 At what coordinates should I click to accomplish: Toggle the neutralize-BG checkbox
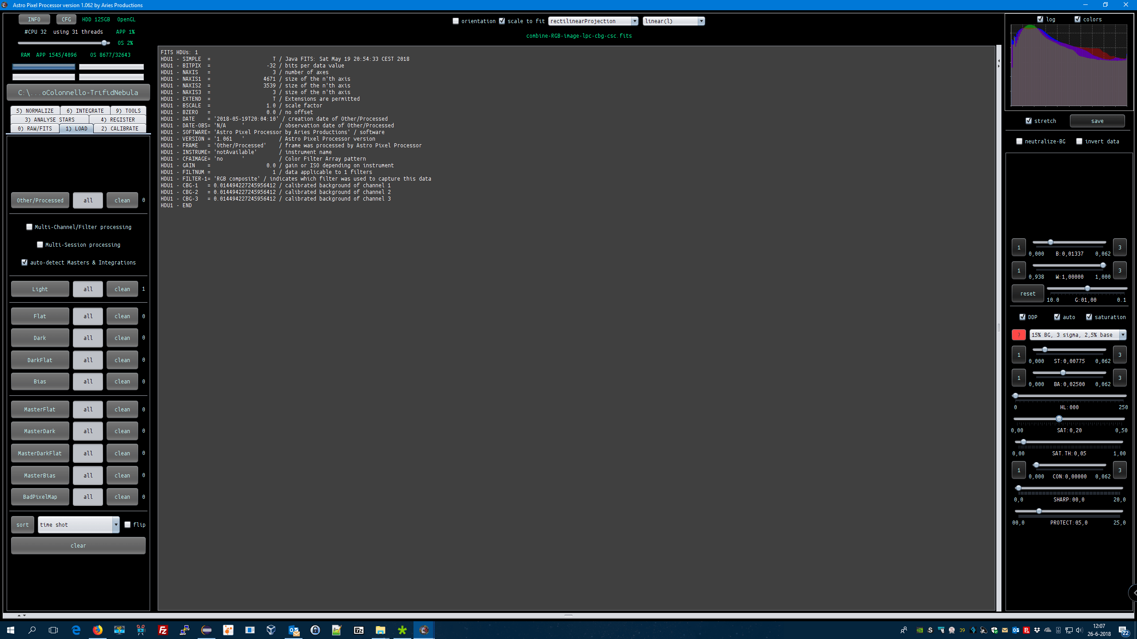pos(1019,141)
